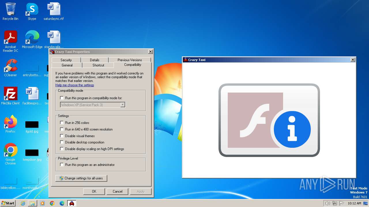Screen dimensions: 369x207
Task: Launch CCleaner from the desktop
Action: tap(10, 68)
